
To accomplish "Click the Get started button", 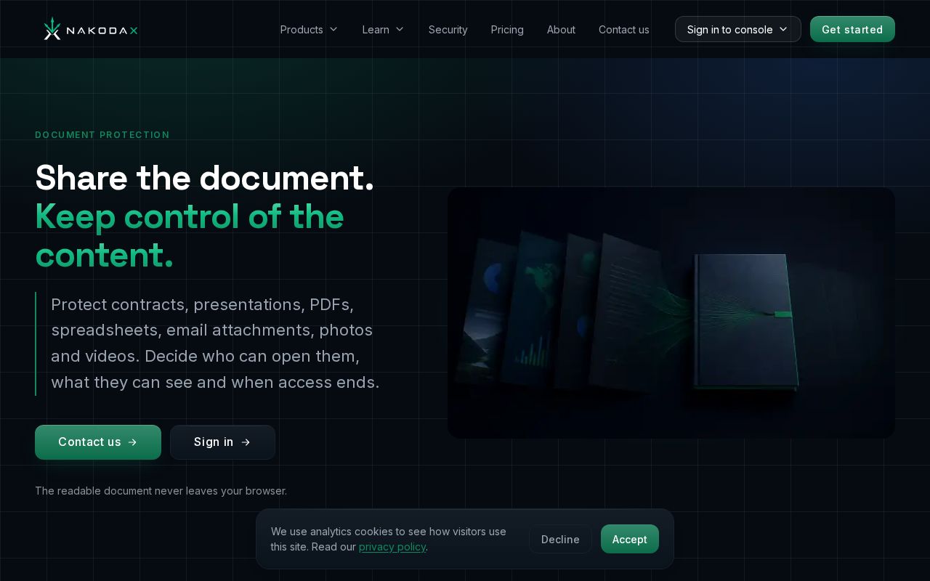I will point(852,29).
